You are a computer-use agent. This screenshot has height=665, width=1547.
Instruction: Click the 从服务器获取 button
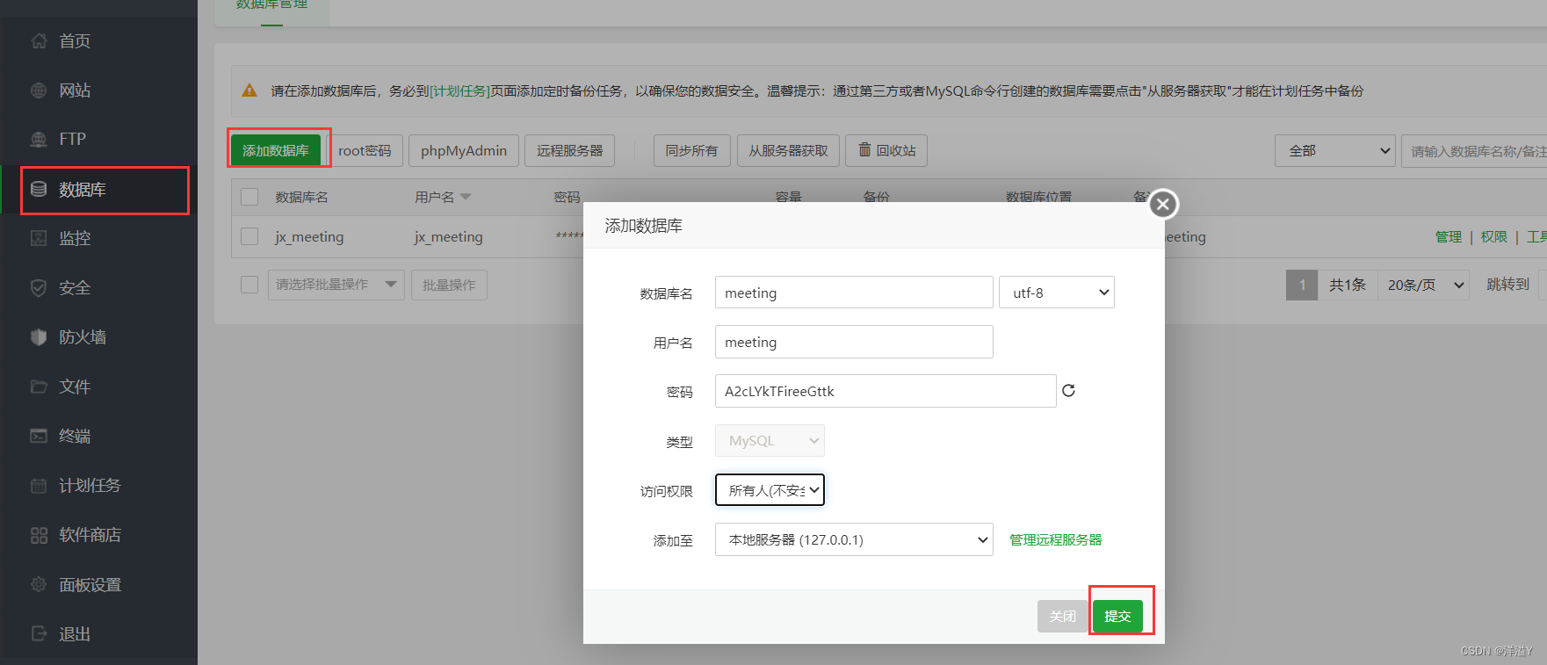[788, 150]
